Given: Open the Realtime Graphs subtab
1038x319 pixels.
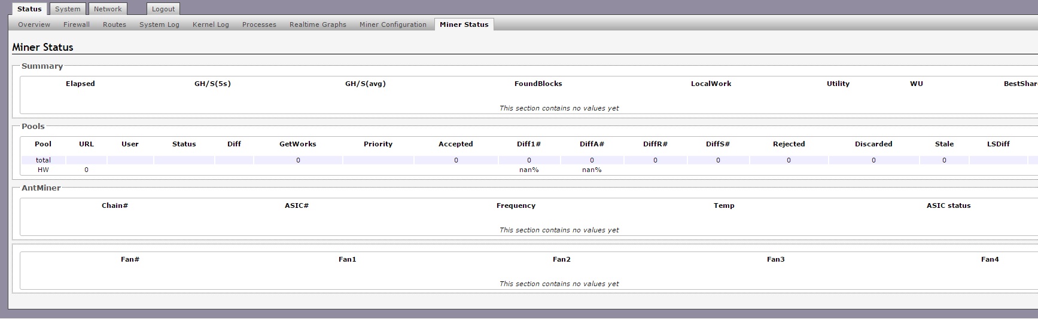Looking at the screenshot, I should [x=318, y=24].
